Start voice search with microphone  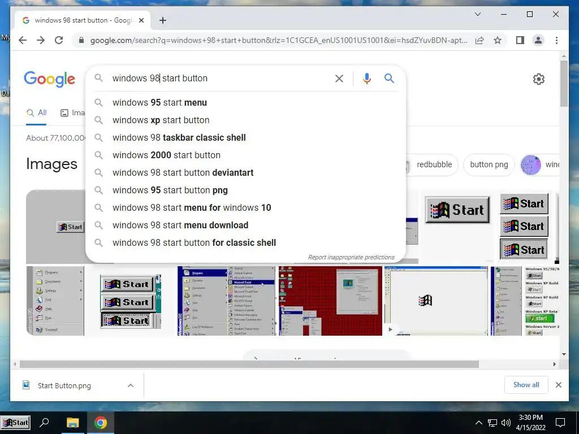pos(366,78)
